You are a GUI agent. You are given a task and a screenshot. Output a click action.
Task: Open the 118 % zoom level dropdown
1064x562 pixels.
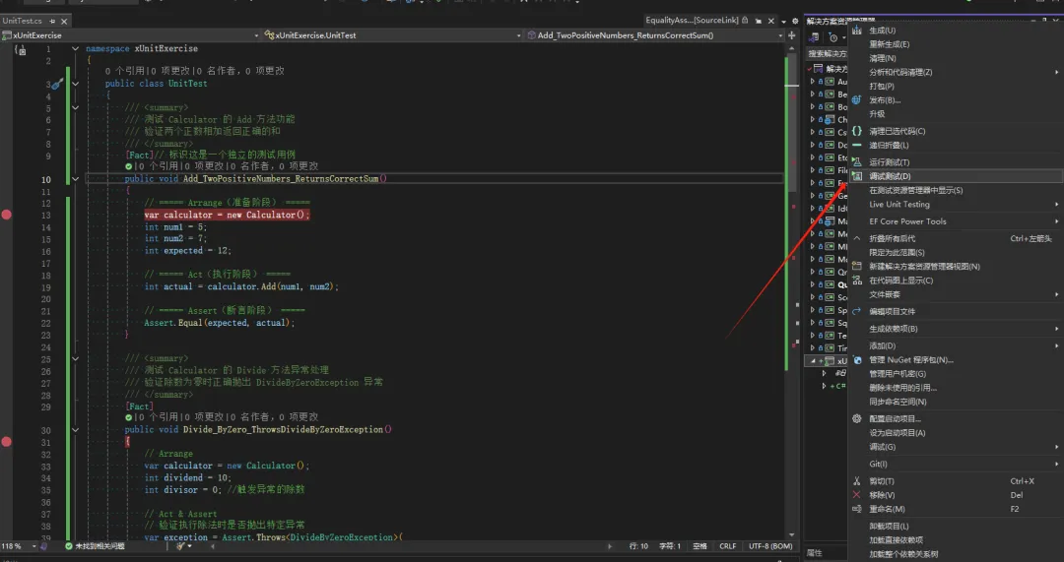[x=33, y=546]
